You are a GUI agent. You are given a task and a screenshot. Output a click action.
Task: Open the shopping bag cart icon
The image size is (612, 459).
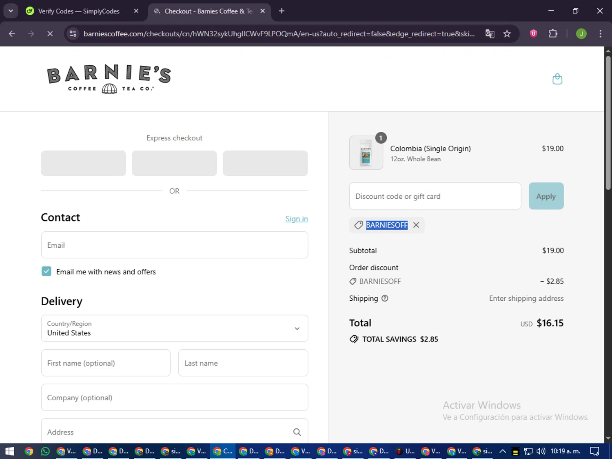(x=557, y=79)
